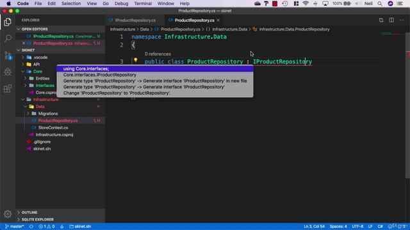Open the Search view in activity bar
Screen dimensions: 410x230
tap(8, 38)
